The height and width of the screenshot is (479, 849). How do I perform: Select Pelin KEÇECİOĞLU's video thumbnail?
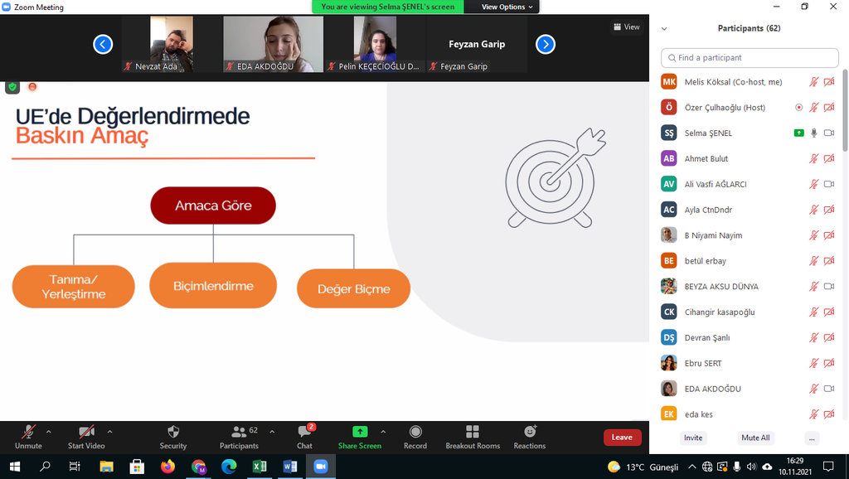click(x=375, y=44)
